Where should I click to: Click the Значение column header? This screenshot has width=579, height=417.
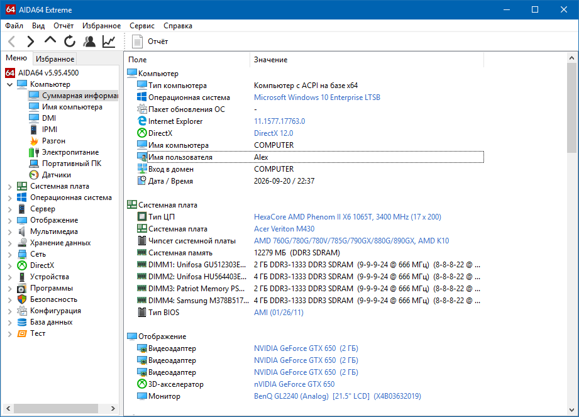coord(367,60)
